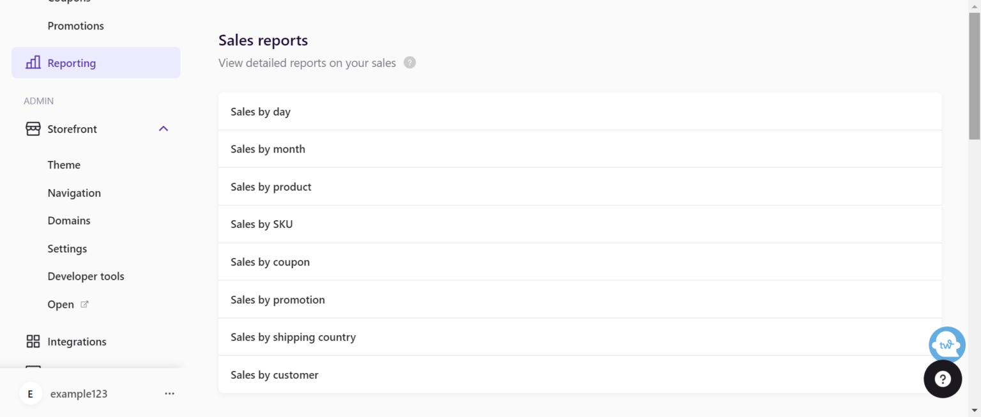Click the blue chat bubble widget
981x417 pixels.
click(947, 345)
